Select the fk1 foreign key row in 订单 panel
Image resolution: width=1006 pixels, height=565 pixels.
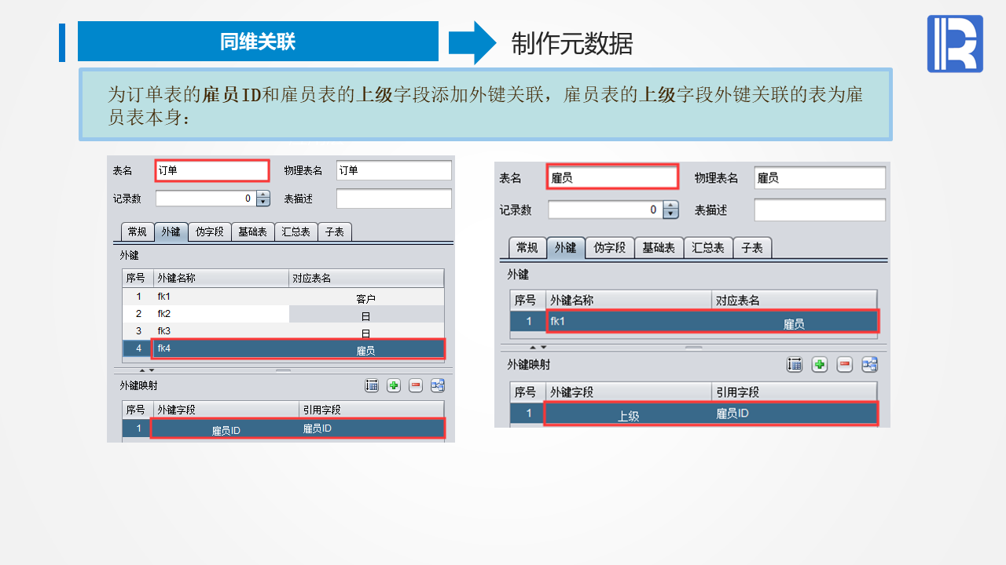pyautogui.click(x=283, y=297)
